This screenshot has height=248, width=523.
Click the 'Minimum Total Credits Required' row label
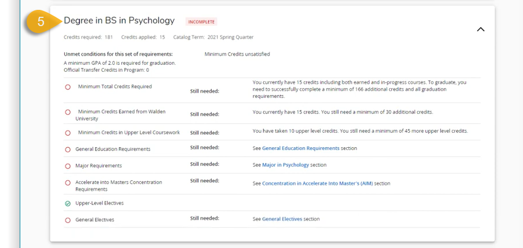115,86
